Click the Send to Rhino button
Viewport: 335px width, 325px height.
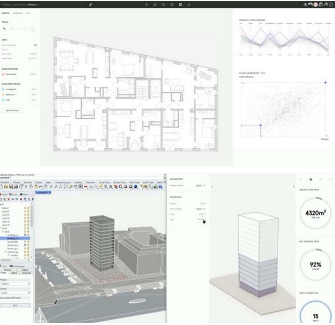[x=13, y=110]
